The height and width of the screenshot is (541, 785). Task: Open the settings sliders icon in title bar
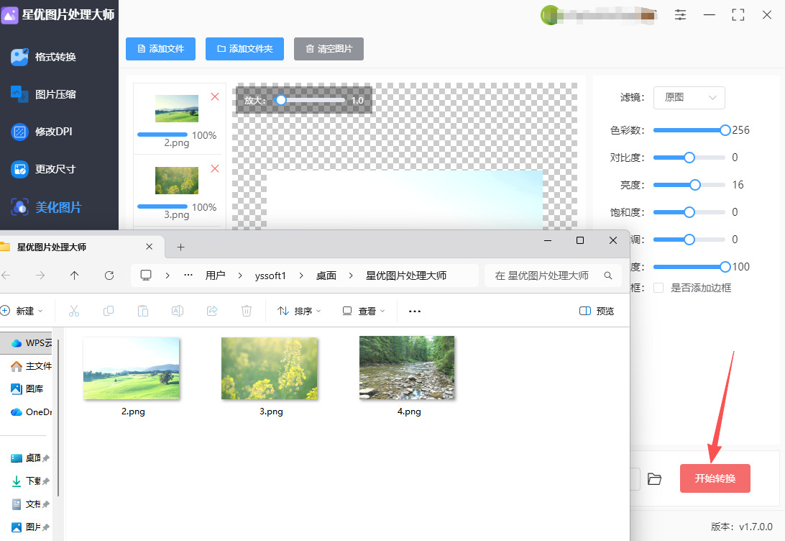(680, 14)
